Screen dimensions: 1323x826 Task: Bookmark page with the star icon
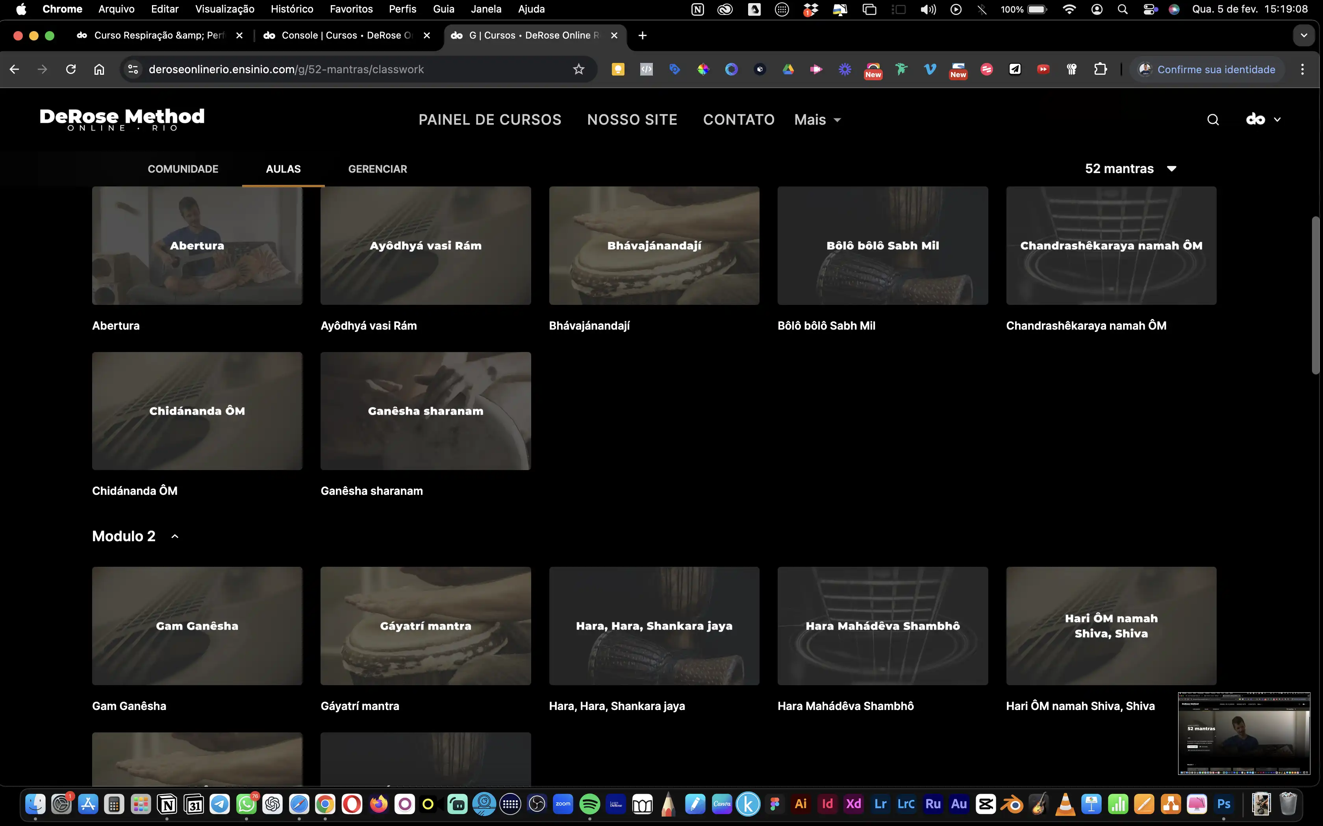click(578, 69)
